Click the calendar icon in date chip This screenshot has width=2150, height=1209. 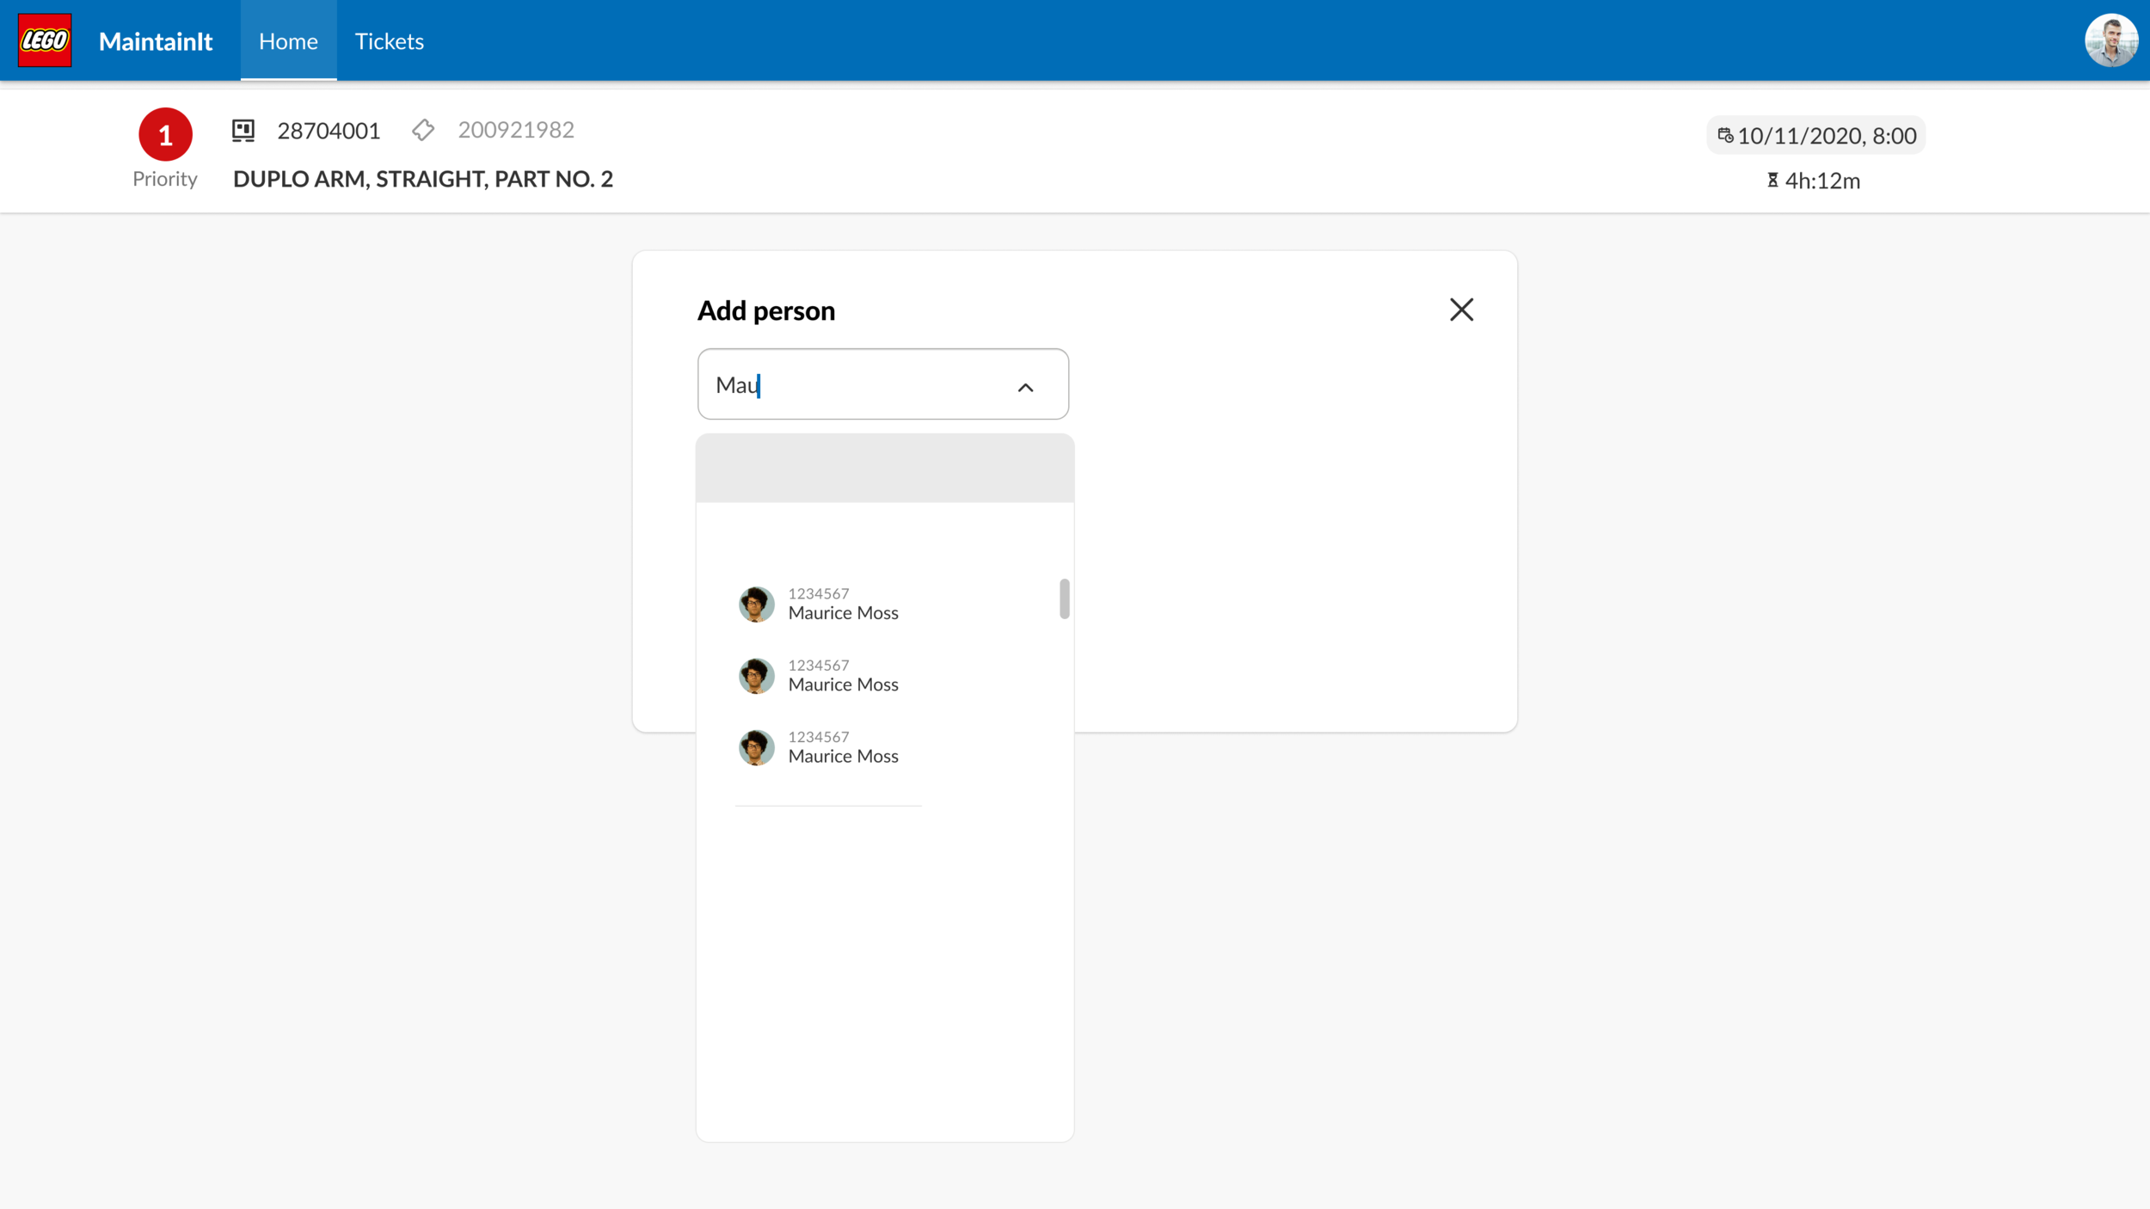(1725, 135)
